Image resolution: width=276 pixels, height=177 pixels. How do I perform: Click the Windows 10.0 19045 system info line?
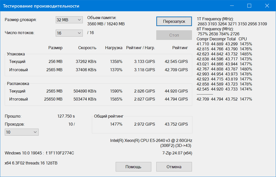39,153
